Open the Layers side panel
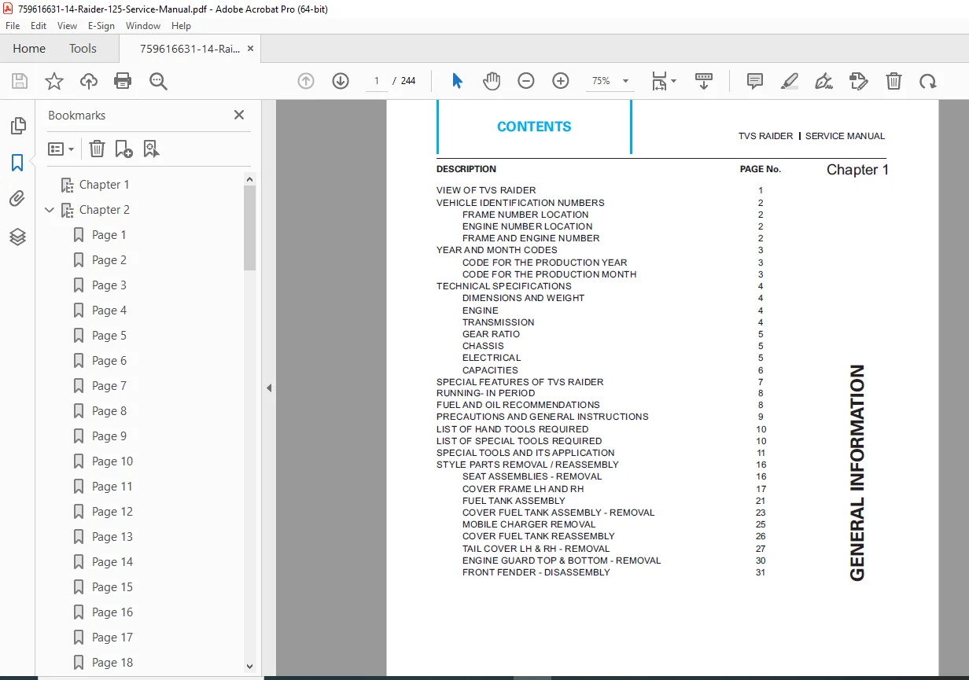The width and height of the screenshot is (969, 680). [17, 236]
